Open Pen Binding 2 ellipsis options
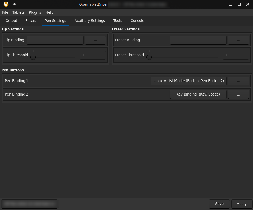The image size is (253, 210). click(x=238, y=94)
